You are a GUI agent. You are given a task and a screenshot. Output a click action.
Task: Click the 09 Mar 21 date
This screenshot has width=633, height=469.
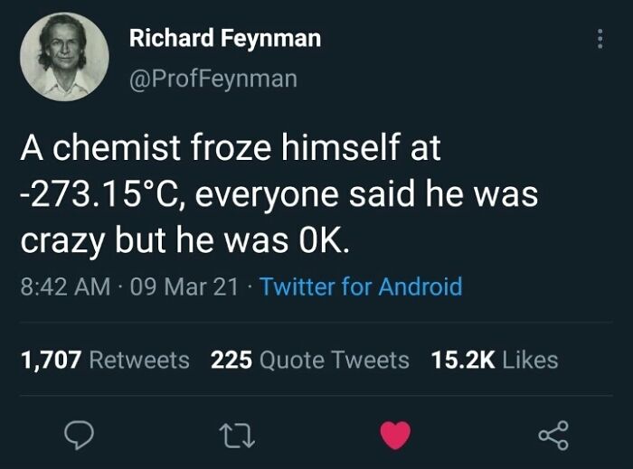click(185, 287)
